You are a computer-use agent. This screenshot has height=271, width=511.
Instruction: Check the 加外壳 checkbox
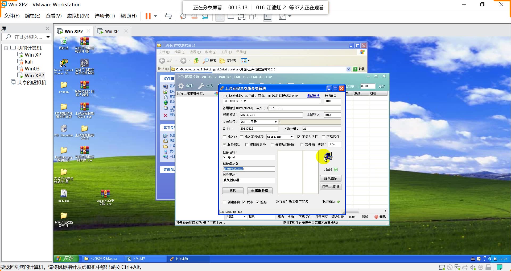pyautogui.click(x=302, y=145)
